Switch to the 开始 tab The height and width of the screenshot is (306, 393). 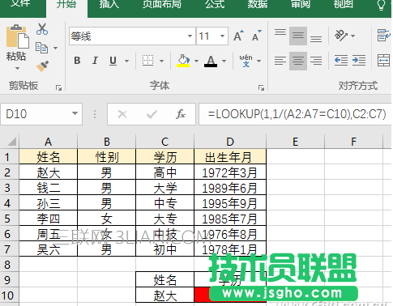(x=66, y=4)
